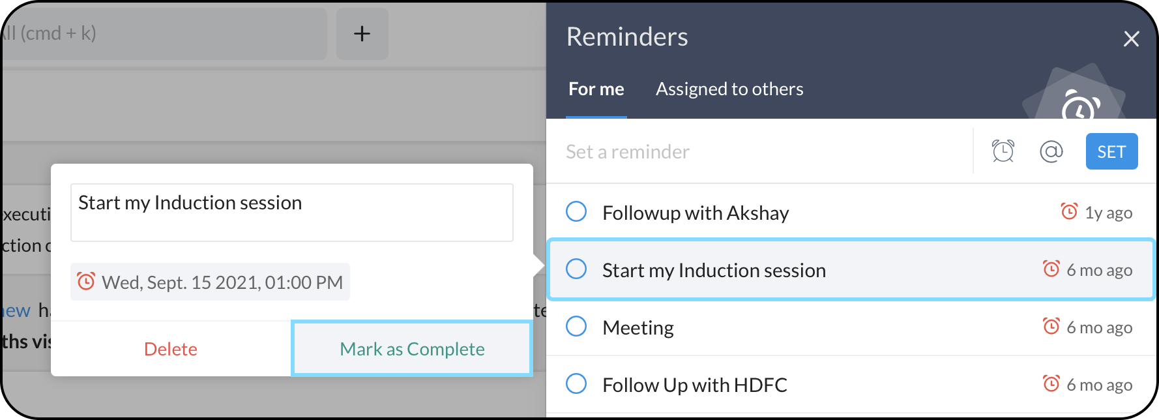
Task: Click the alarm clock icon beside Set a reminder
Action: [1003, 151]
